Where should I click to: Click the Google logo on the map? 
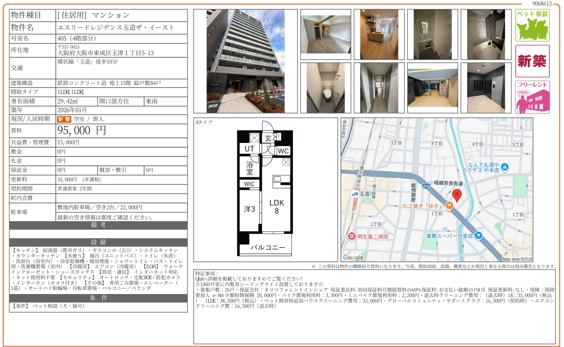pyautogui.click(x=353, y=257)
